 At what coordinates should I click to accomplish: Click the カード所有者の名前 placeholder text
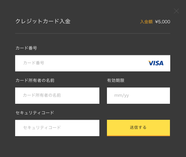tap(42, 95)
